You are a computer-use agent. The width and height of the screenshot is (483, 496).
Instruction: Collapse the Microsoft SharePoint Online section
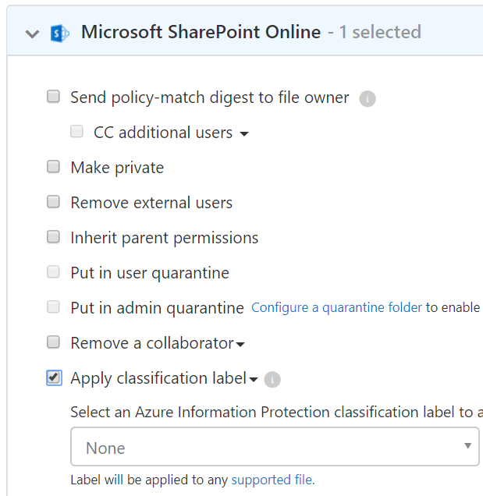click(x=32, y=34)
